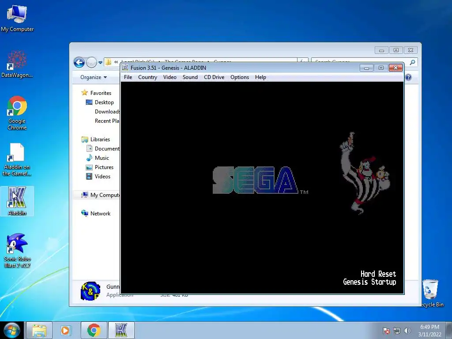Viewport: 452px width, 339px height.
Task: Select Sonic Robo Blast 2 v2.2 shortcut
Action: [17, 250]
